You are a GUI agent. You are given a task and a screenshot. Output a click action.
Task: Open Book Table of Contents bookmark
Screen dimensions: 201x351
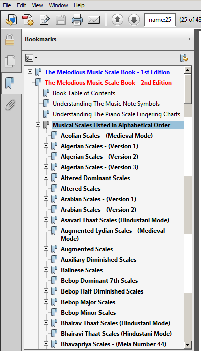pyautogui.click(x=84, y=93)
